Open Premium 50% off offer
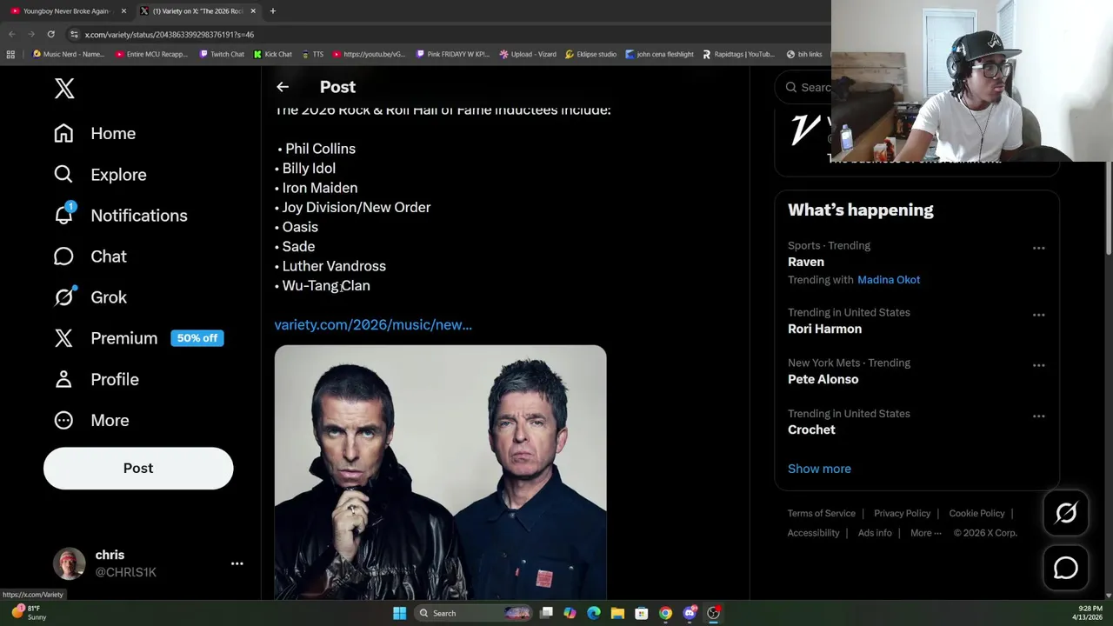Screen dimensions: 1113x626 tap(138, 338)
